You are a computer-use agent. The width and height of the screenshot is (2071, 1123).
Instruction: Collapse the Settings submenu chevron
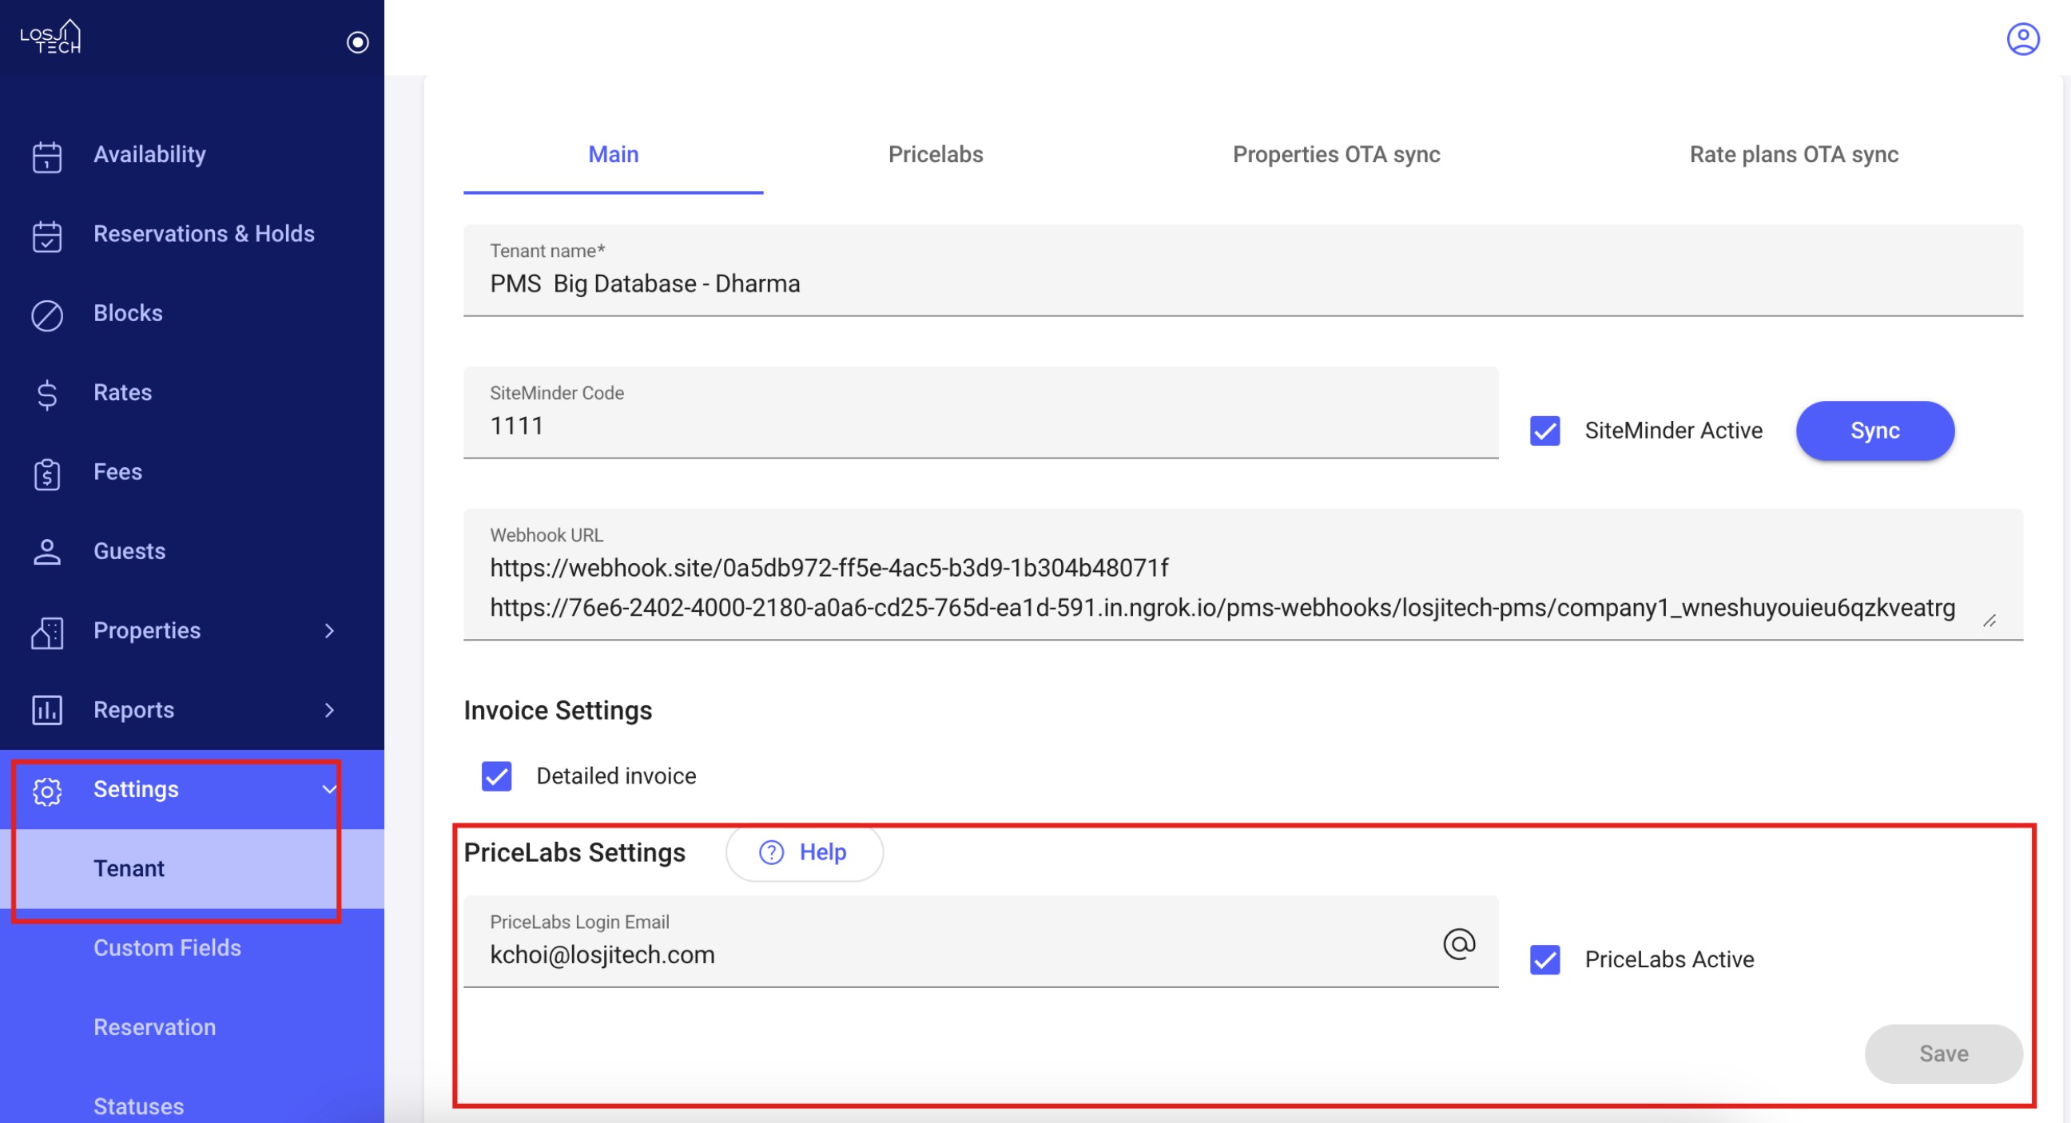click(329, 789)
